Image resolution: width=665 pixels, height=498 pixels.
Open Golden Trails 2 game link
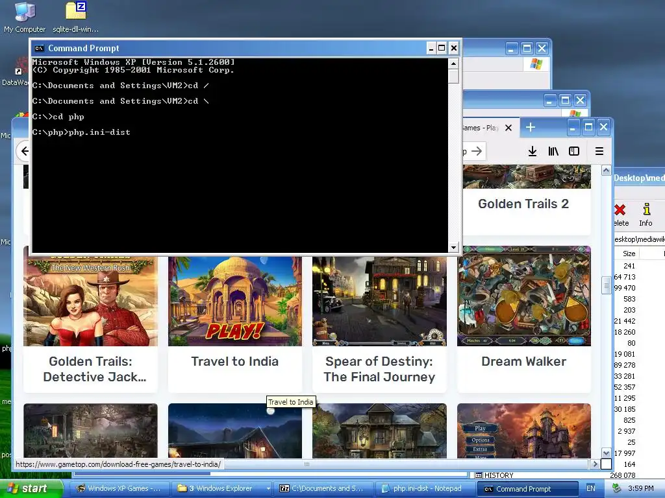pyautogui.click(x=523, y=204)
